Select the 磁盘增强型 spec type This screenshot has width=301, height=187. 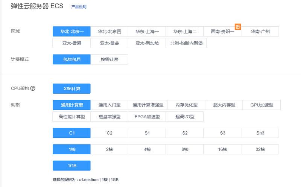point(109,117)
